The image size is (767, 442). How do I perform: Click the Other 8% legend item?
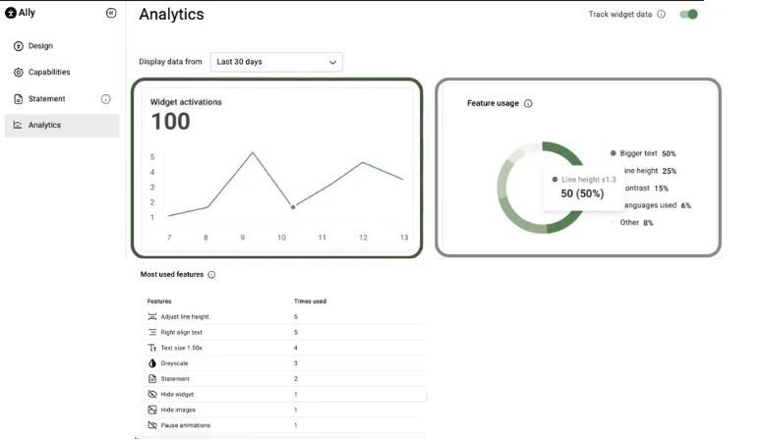pyautogui.click(x=632, y=223)
